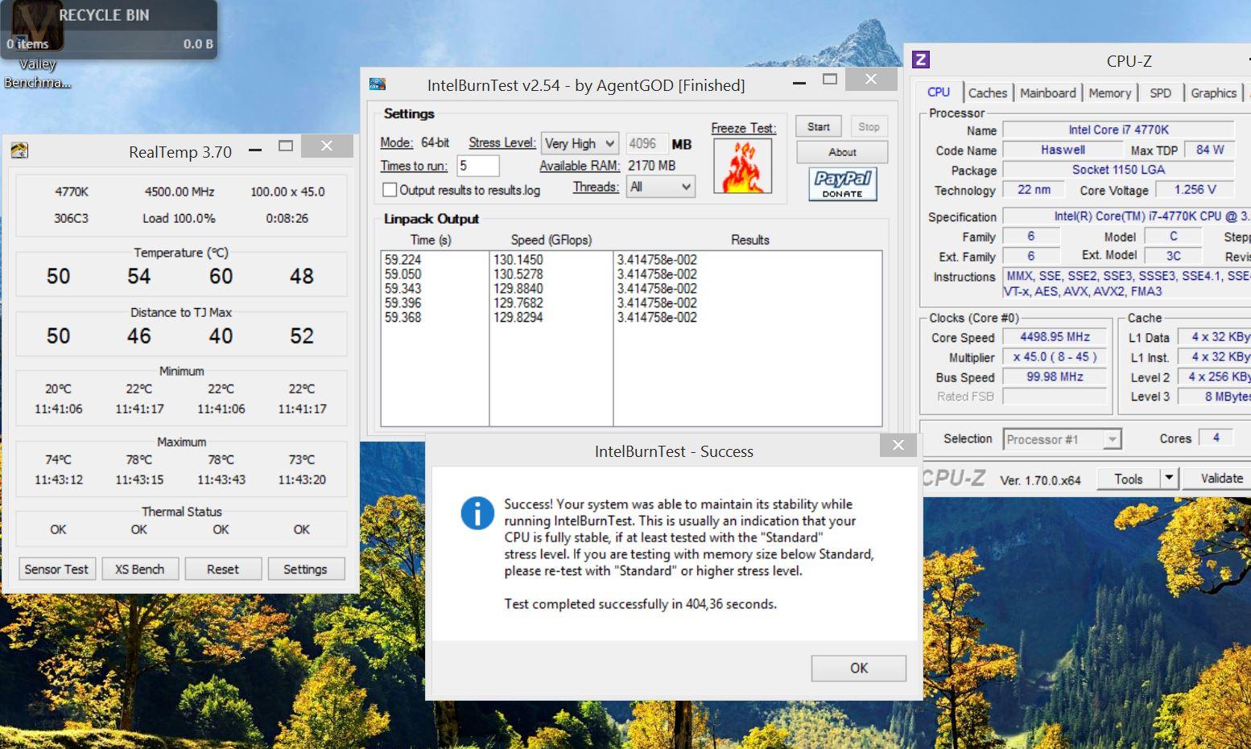The width and height of the screenshot is (1251, 749).
Task: Open the Recycle Bin desktop gadget
Action: pyautogui.click(x=109, y=29)
